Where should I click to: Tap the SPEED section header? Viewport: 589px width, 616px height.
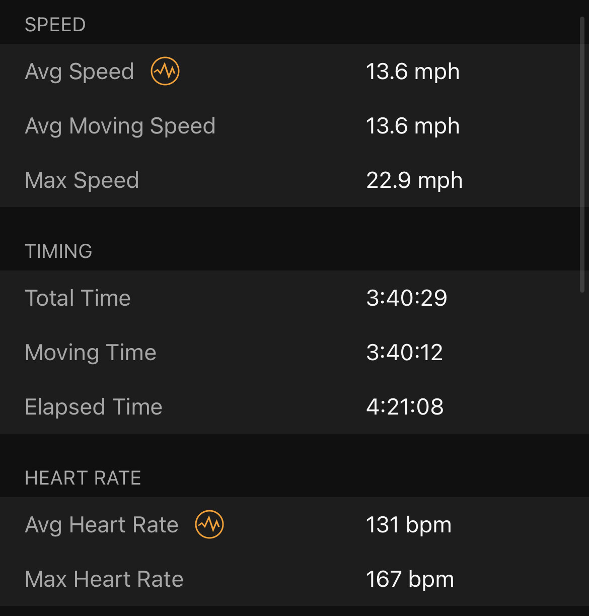tap(55, 25)
